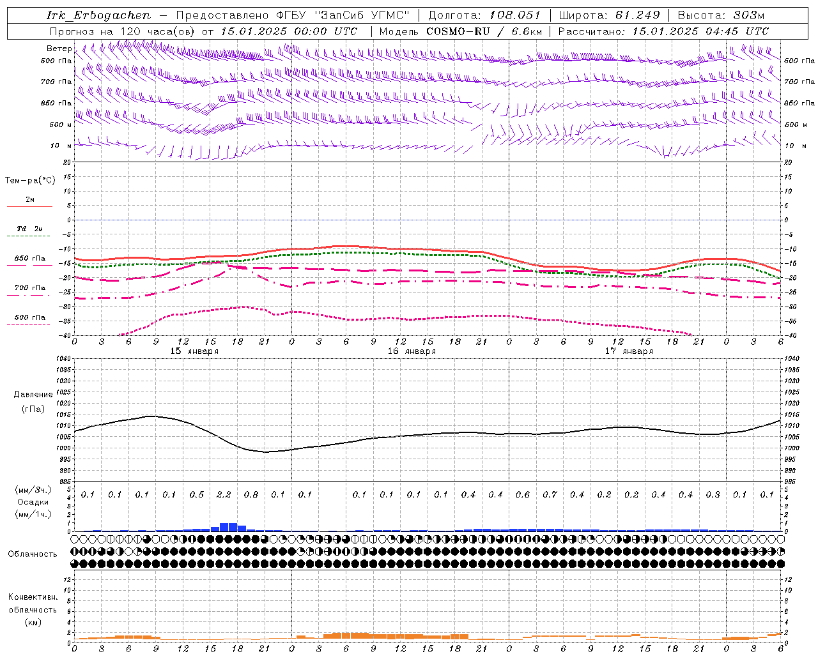Image resolution: width=818 pixels, height=654 pixels.
Task: Click the 850 гПа wind level label on left
Action: coord(56,103)
